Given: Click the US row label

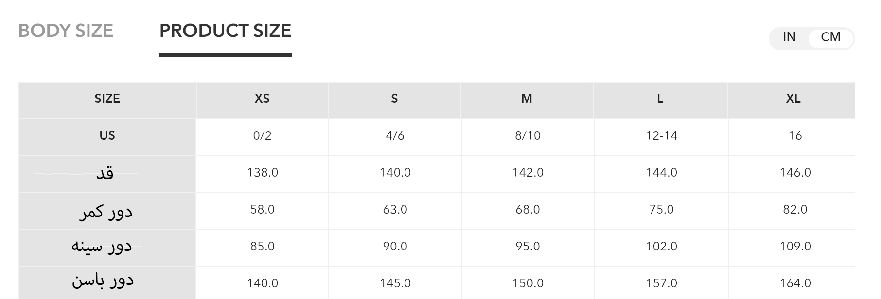Looking at the screenshot, I should point(107,135).
